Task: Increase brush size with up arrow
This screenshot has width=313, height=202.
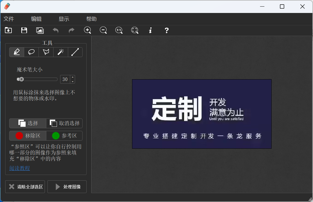Action: tap(72, 77)
